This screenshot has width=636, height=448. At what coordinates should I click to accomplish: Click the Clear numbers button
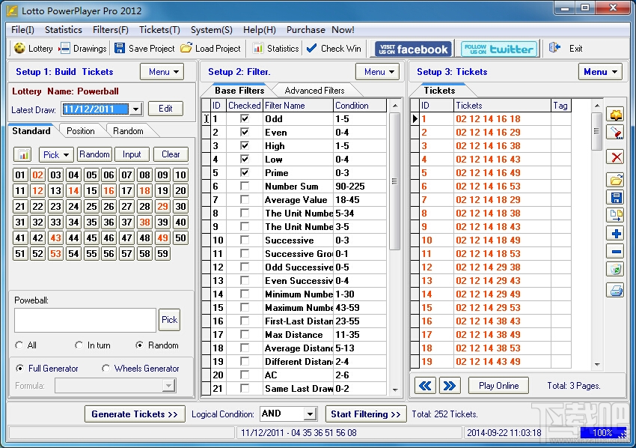[171, 154]
